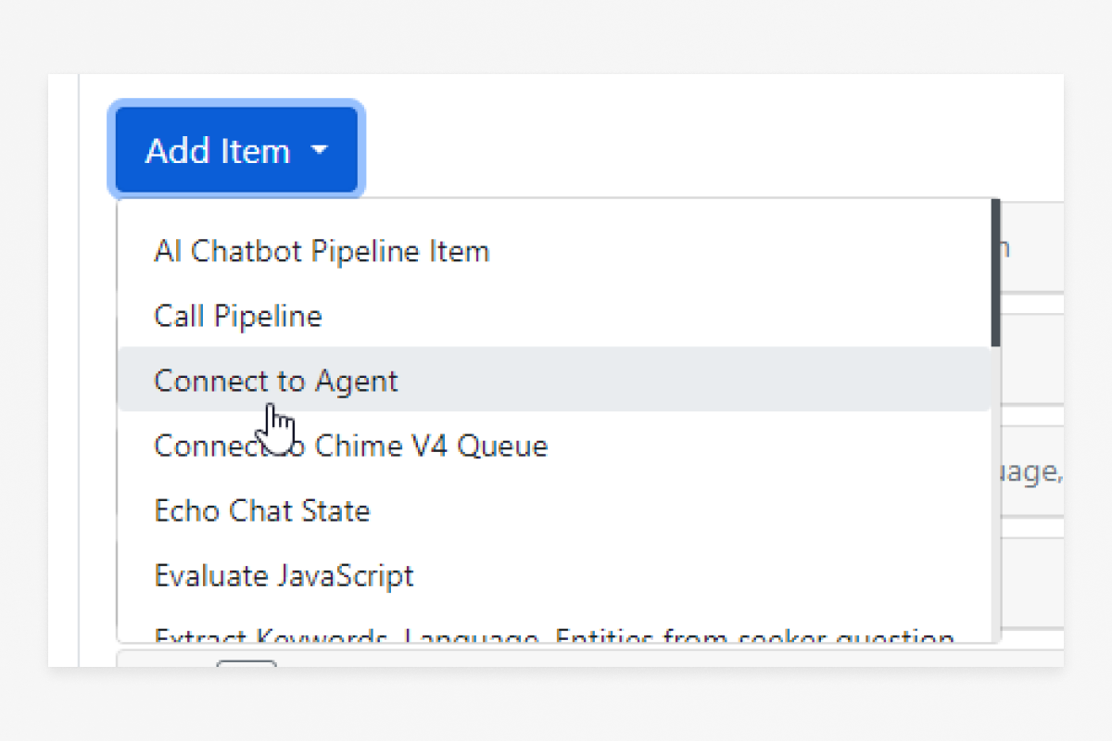Click the pipeline row behind the dropdown's top-right

[x=1030, y=248]
